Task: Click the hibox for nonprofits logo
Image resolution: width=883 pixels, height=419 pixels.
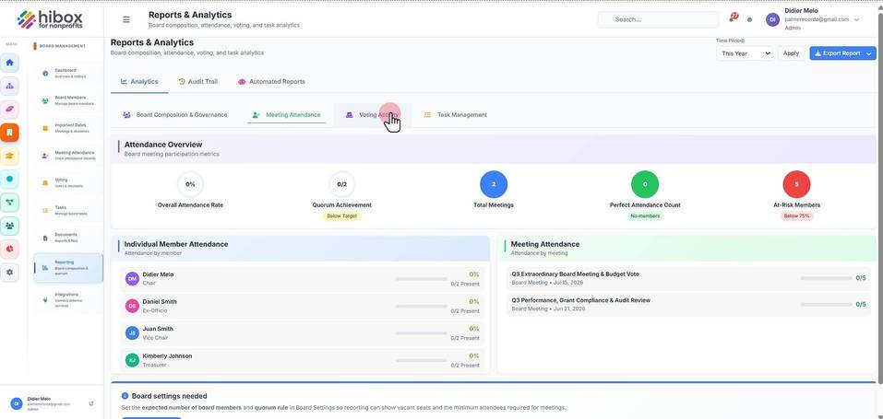Action: [x=50, y=20]
